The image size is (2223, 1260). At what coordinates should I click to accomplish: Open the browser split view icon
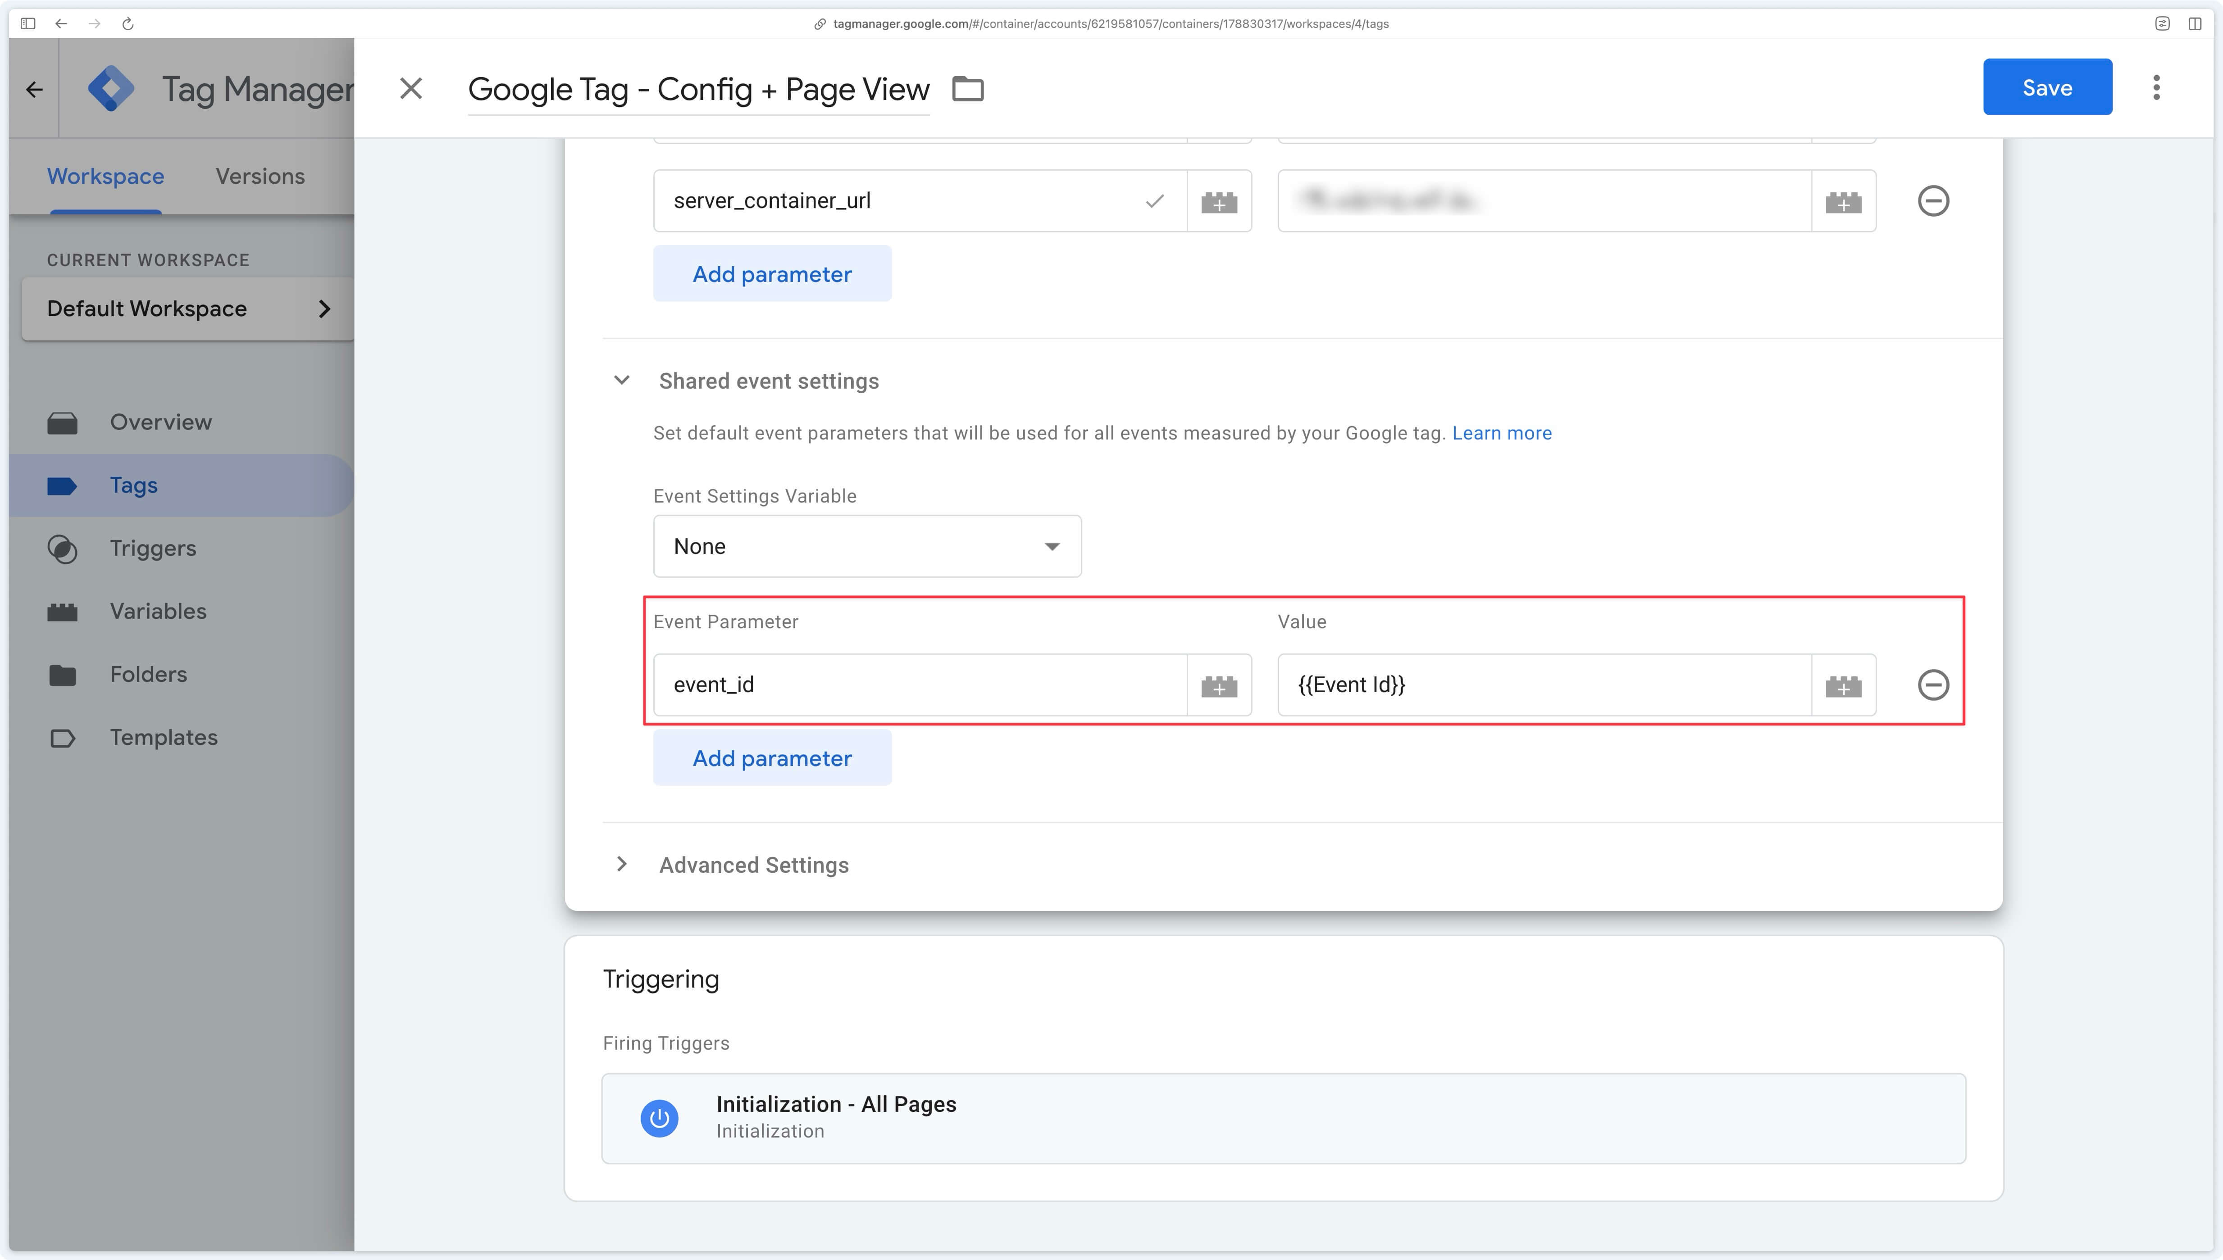2195,23
